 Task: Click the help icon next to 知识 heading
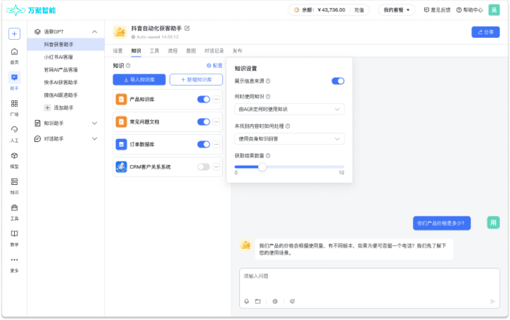(128, 65)
